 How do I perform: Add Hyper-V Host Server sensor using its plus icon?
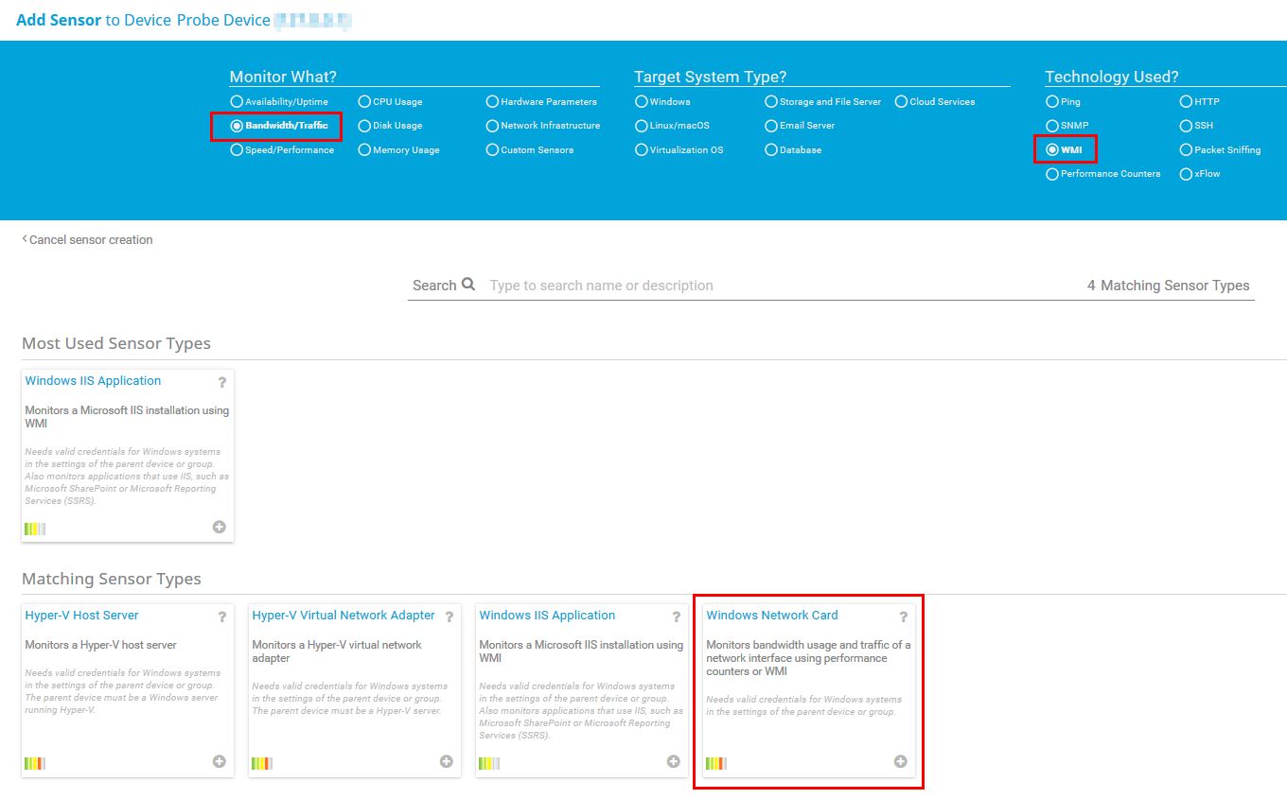point(219,761)
